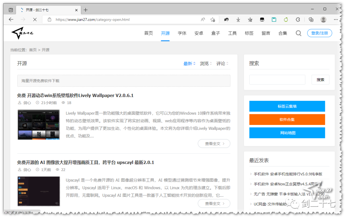Click the browser address bar URL
347x219 pixels.
(93, 20)
